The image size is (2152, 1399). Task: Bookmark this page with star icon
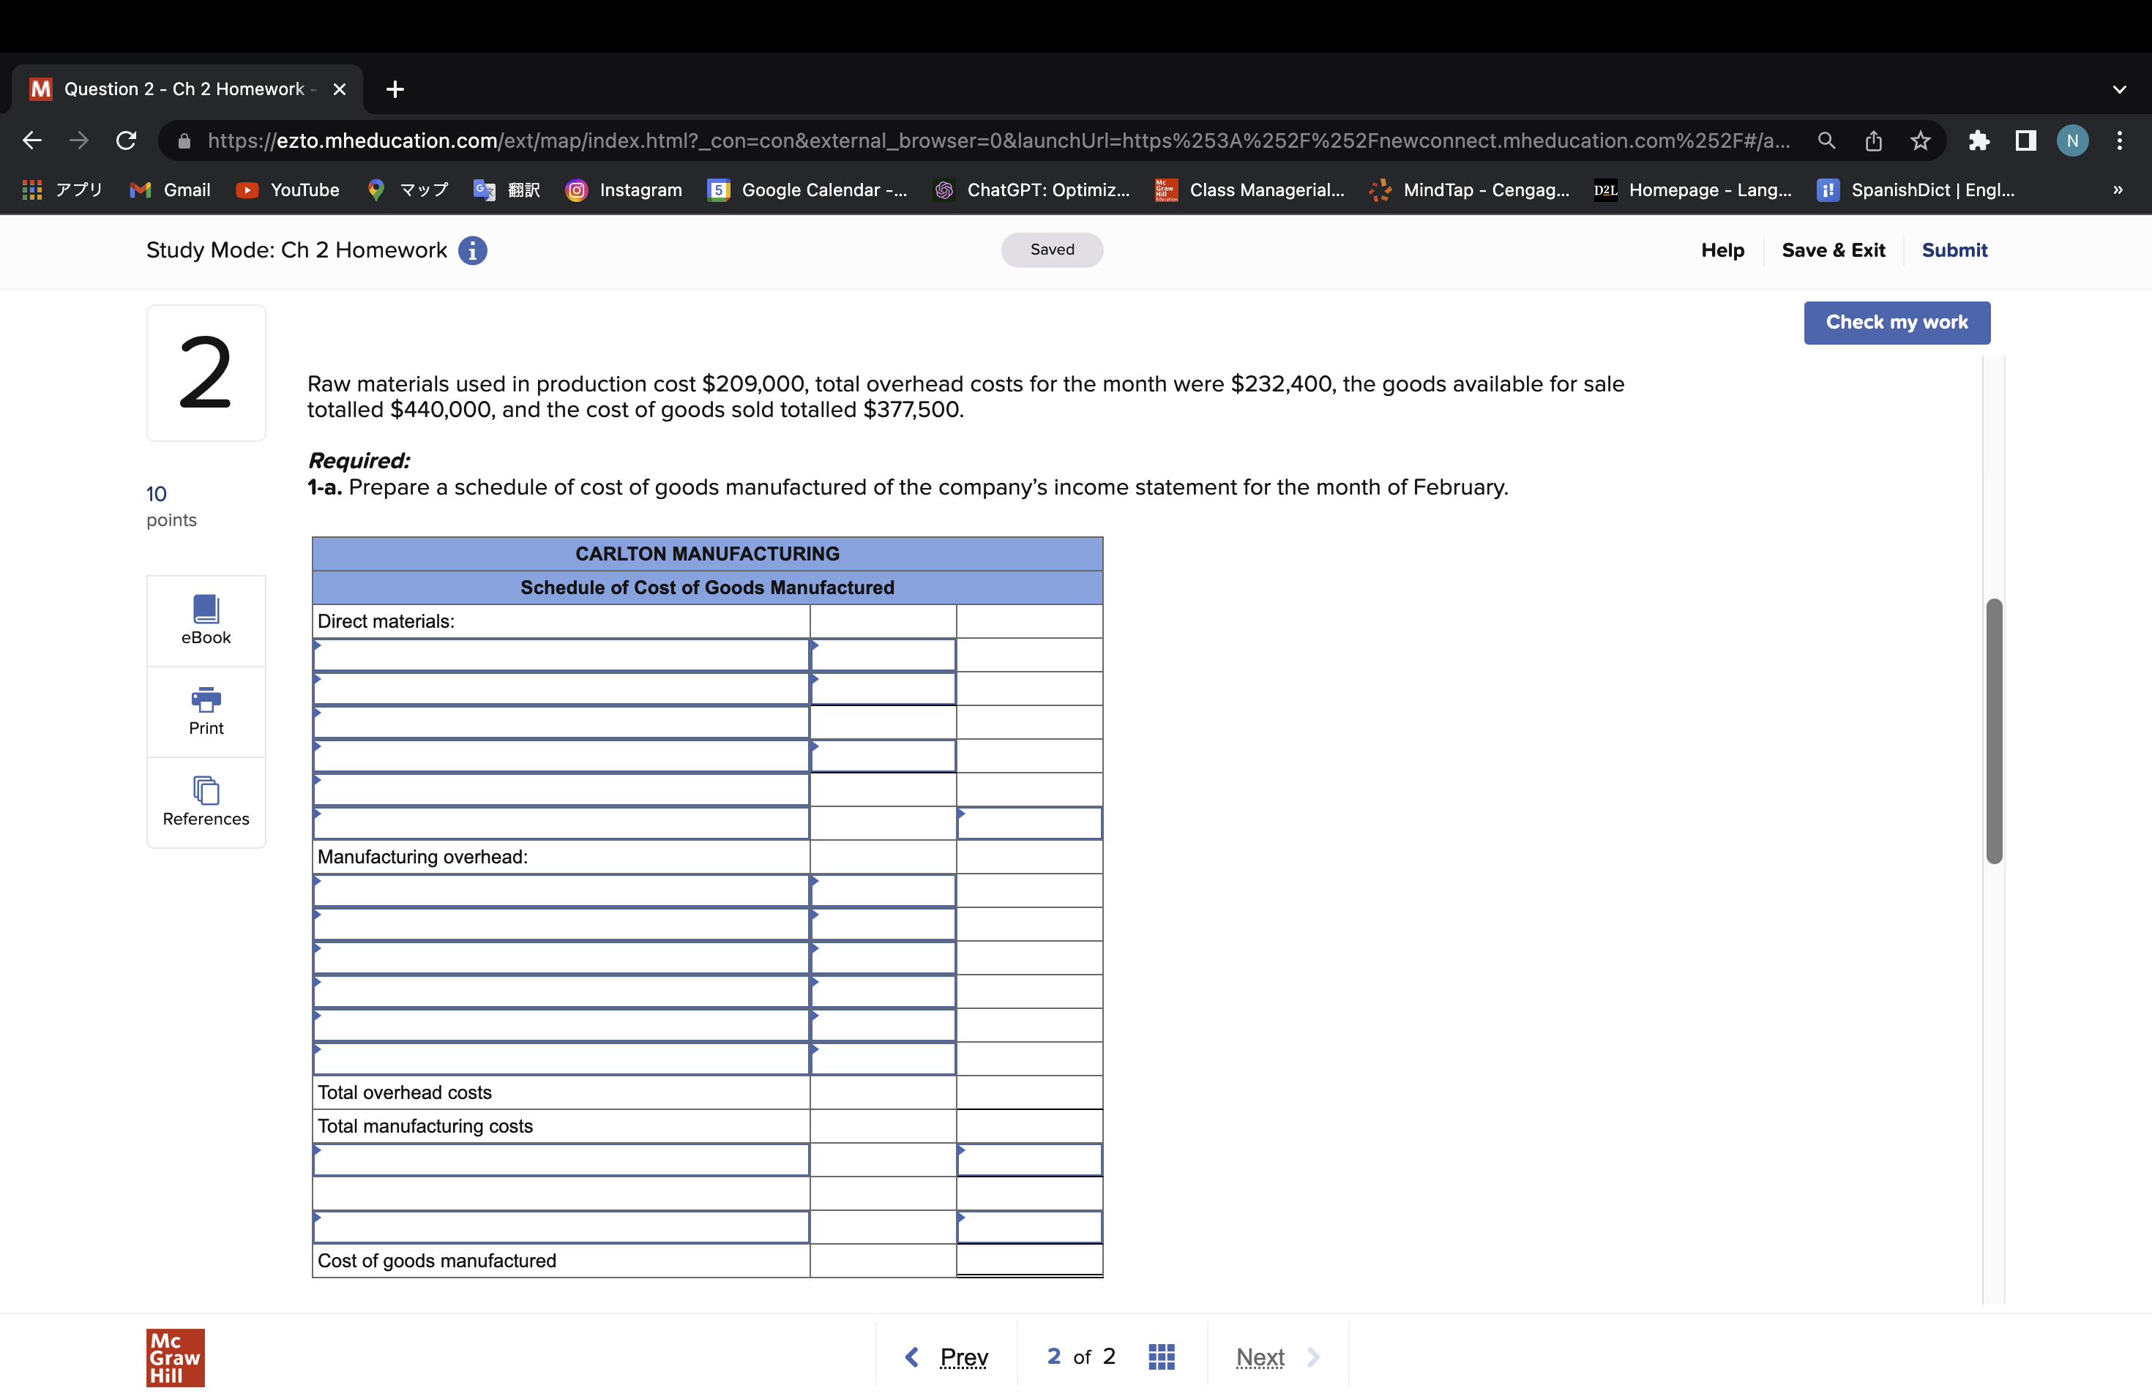[x=1920, y=140]
